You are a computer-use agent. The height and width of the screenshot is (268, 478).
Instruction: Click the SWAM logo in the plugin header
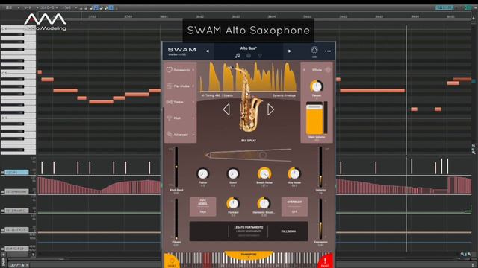[x=182, y=50]
